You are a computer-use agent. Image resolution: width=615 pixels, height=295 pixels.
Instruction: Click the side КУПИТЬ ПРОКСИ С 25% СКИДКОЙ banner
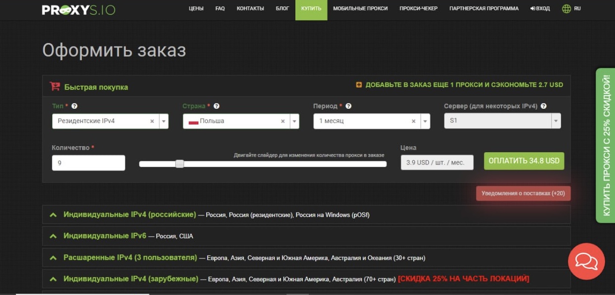pyautogui.click(x=606, y=145)
